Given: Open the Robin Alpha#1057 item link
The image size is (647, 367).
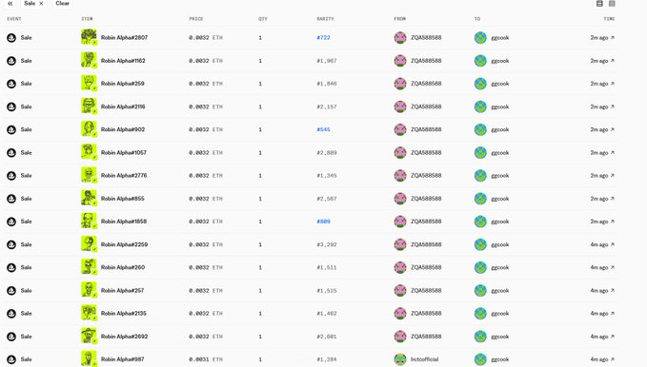Looking at the screenshot, I should (x=123, y=152).
